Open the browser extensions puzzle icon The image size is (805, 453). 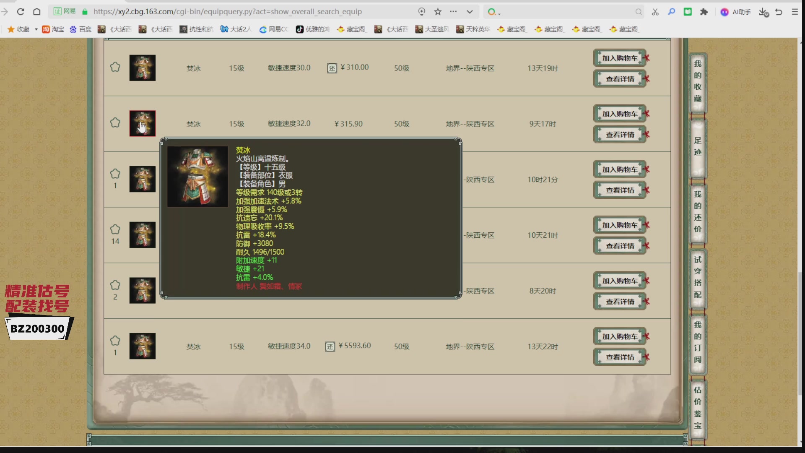click(704, 12)
